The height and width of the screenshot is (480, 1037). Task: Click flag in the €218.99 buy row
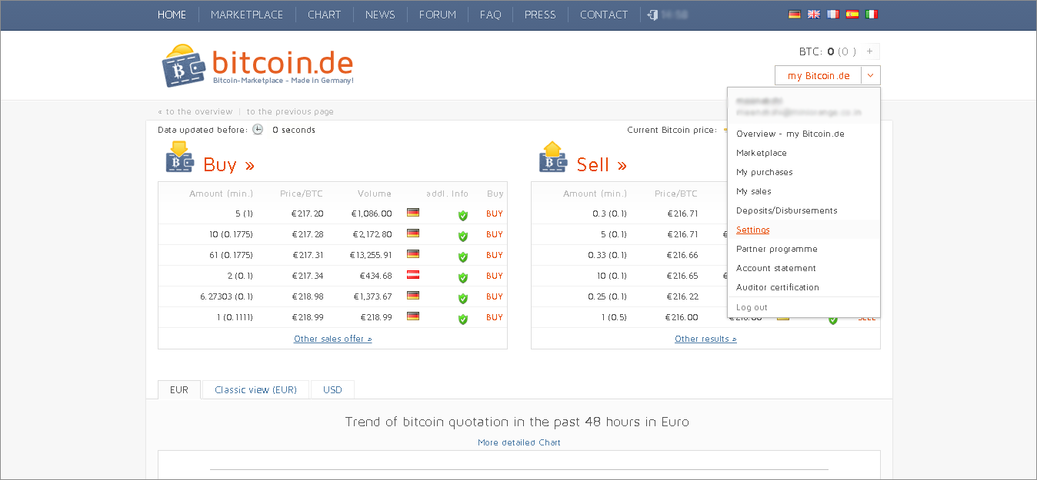click(x=413, y=316)
